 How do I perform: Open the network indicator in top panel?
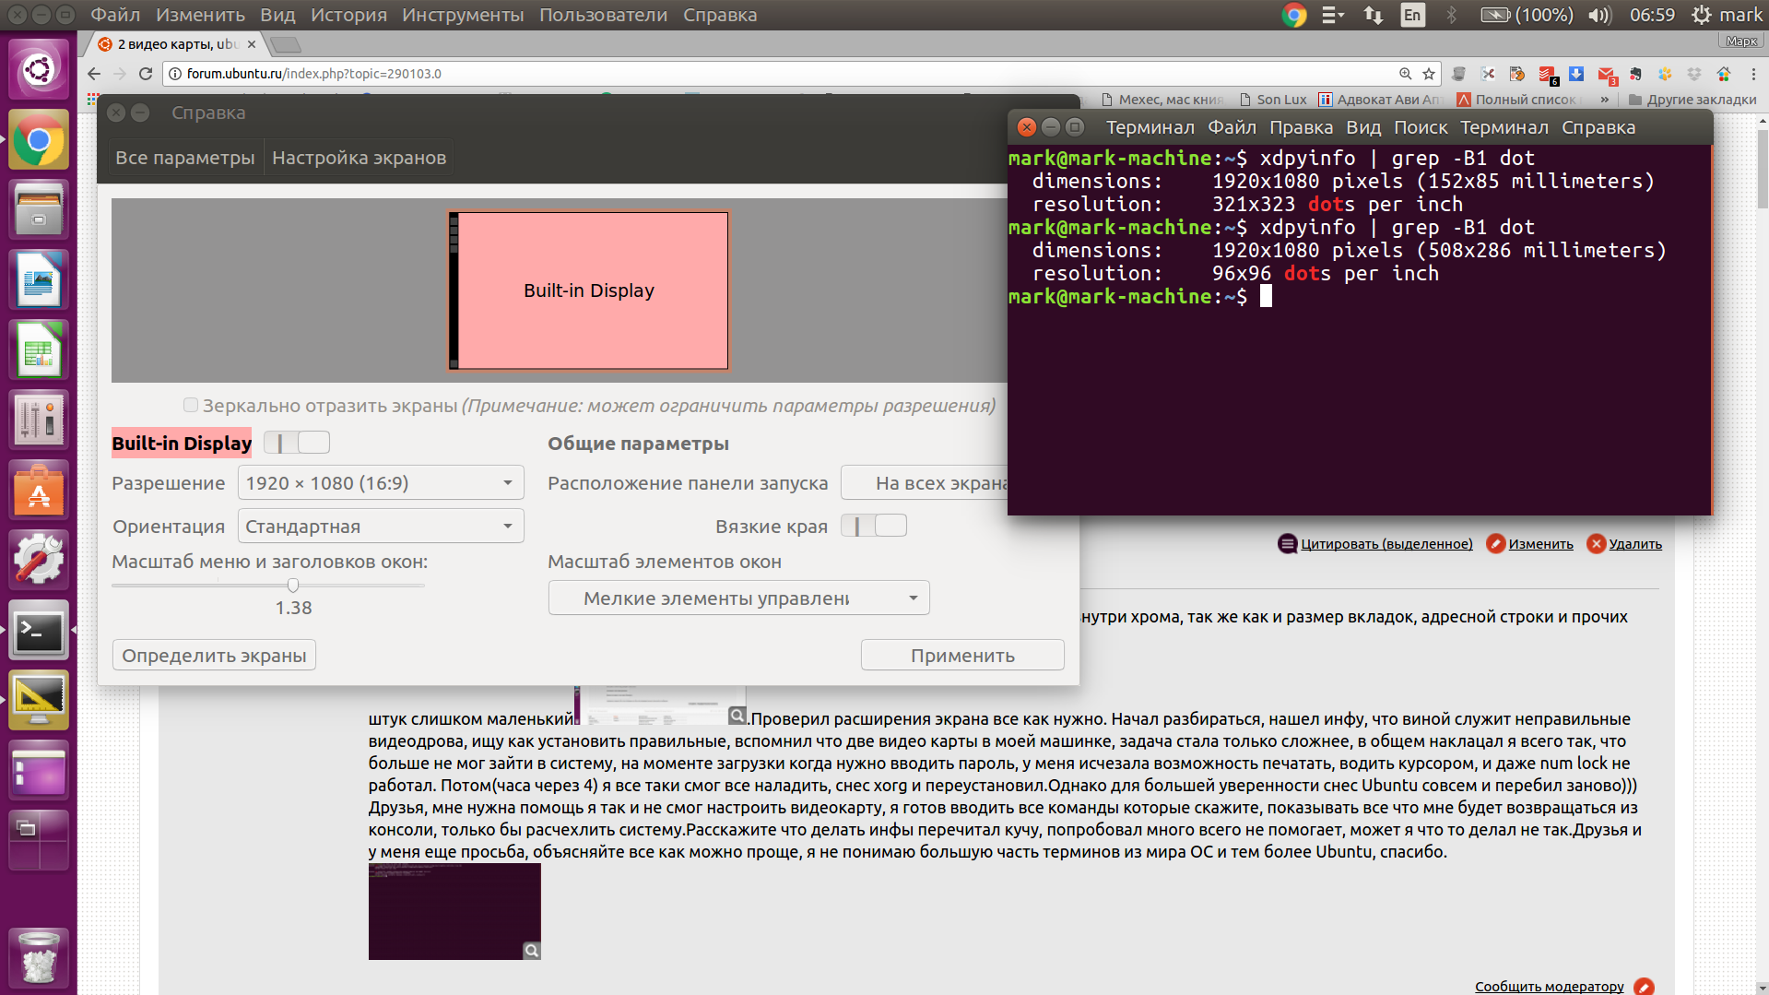[x=1373, y=15]
